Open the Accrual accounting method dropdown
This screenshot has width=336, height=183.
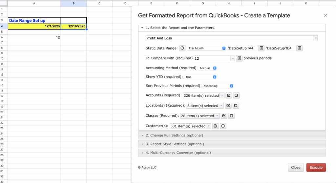(208, 68)
